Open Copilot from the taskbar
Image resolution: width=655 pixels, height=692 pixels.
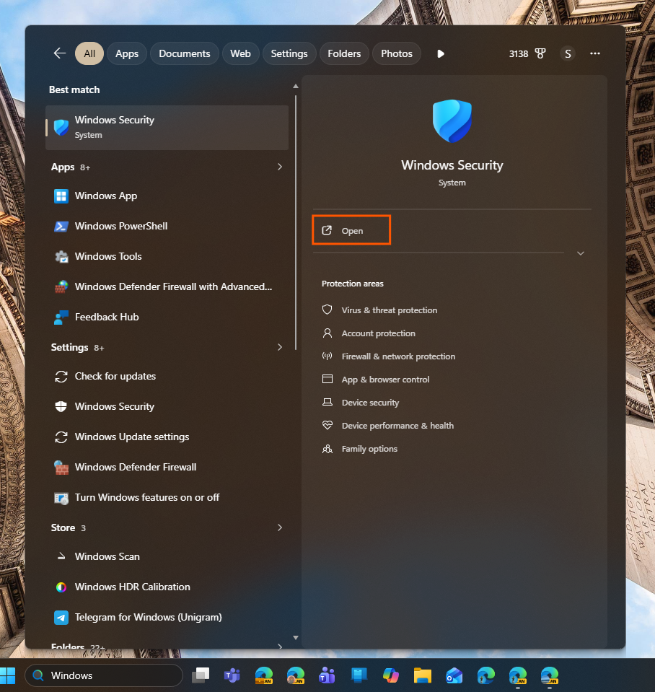pyautogui.click(x=391, y=675)
